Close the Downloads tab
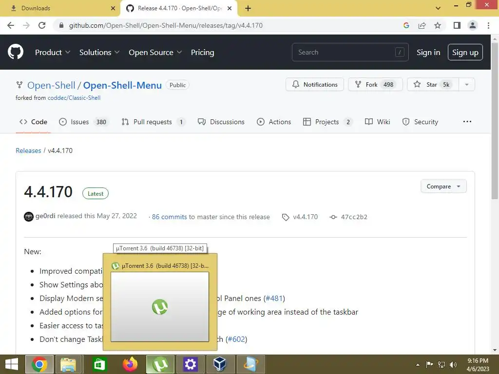Image resolution: width=499 pixels, height=374 pixels. click(x=113, y=8)
